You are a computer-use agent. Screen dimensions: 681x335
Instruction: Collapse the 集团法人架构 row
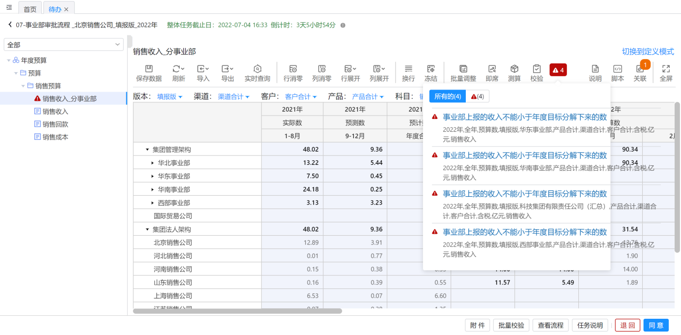tap(147, 230)
